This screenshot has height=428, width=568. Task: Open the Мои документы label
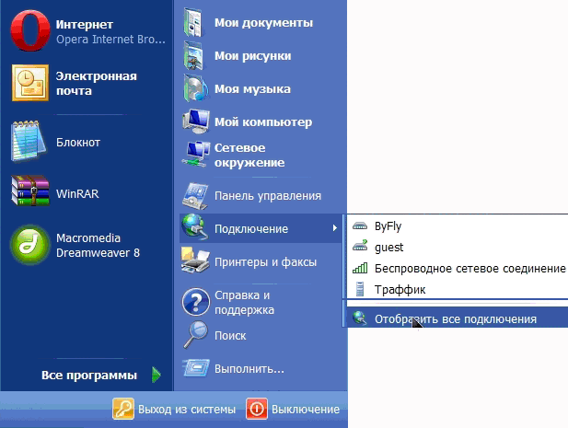263,23
